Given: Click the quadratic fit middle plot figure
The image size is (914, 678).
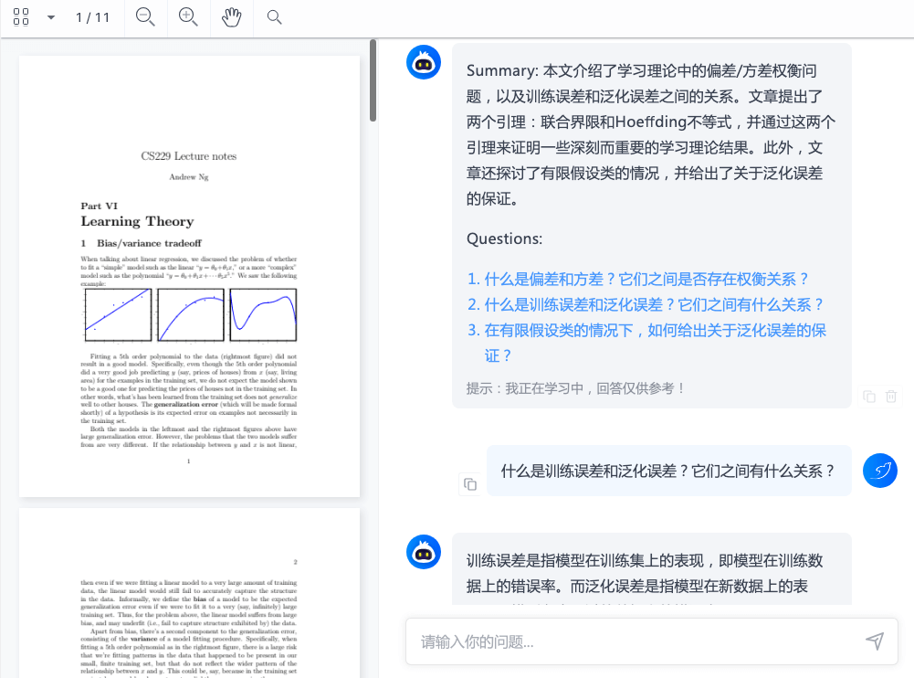Looking at the screenshot, I should tap(191, 315).
